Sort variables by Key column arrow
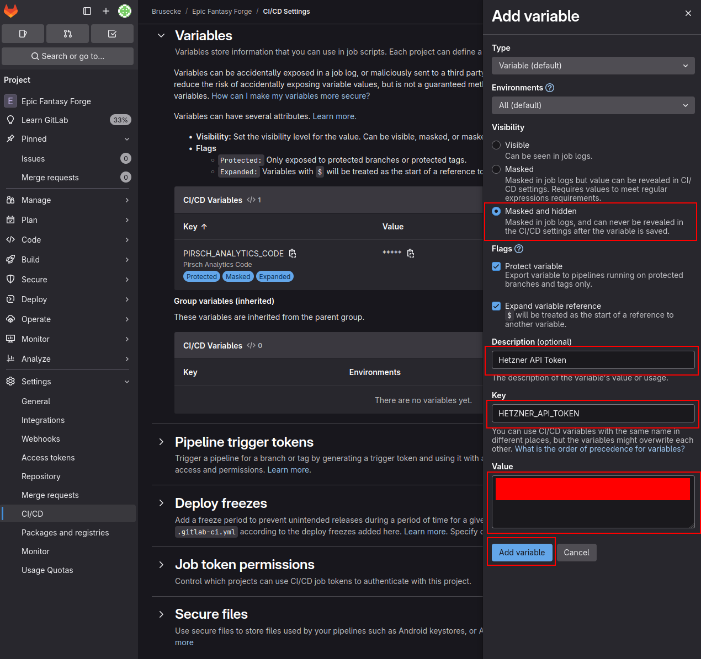701x659 pixels. (204, 227)
